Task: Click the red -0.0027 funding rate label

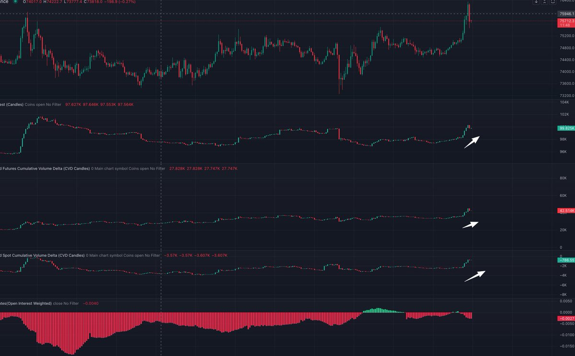Action: 566,318
